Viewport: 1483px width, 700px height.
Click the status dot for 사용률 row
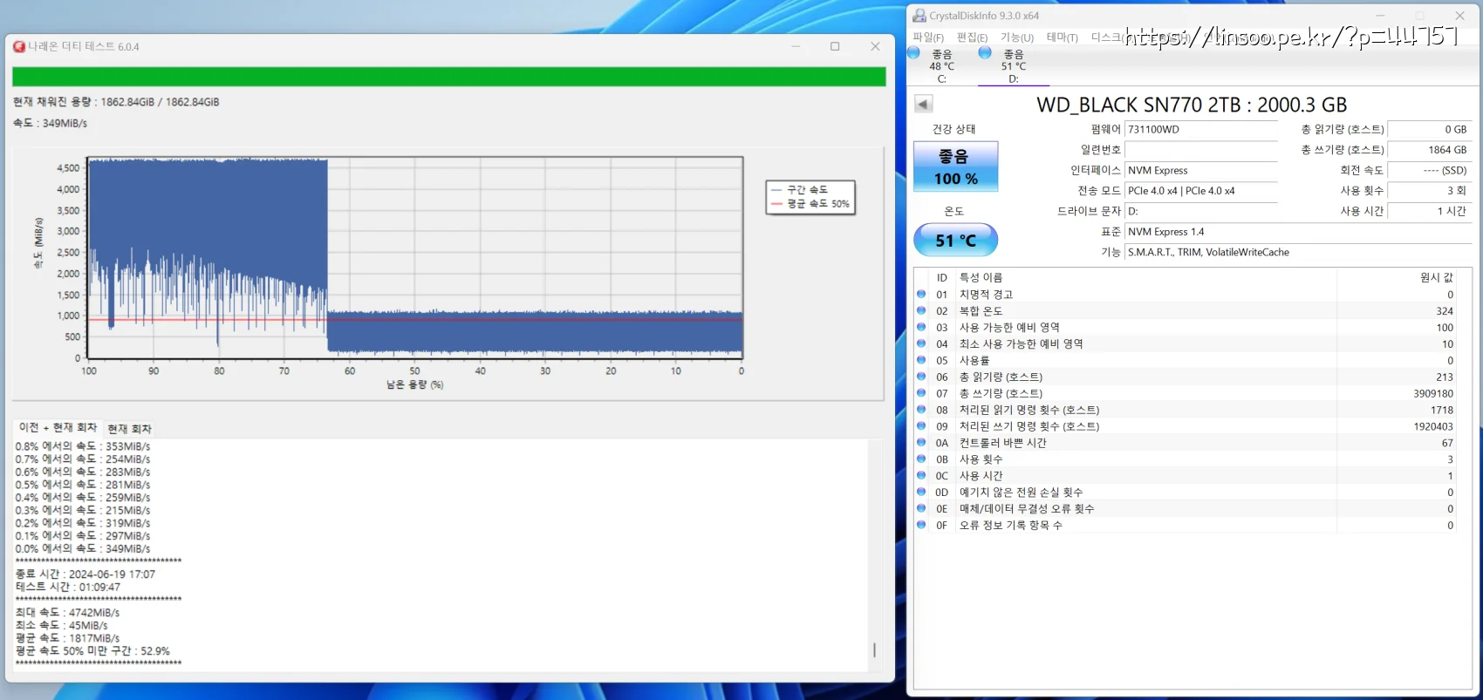tap(921, 361)
